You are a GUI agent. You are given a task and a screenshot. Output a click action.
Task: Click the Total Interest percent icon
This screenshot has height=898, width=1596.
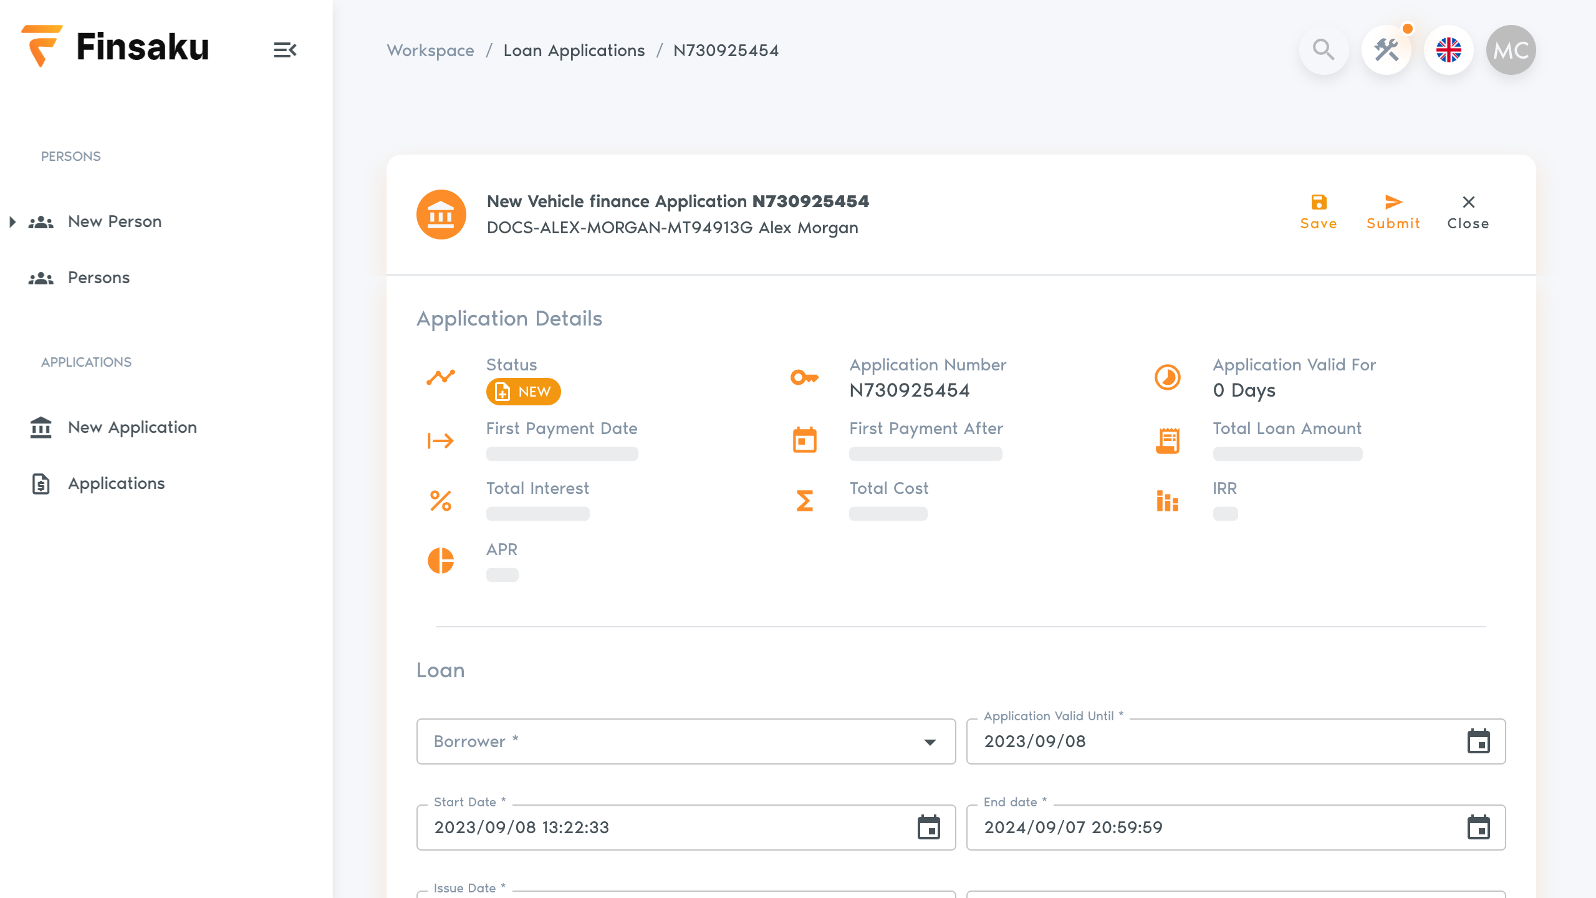pyautogui.click(x=441, y=501)
